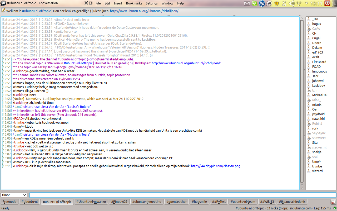Click the user icon beside _Ian
The width and height of the screenshot is (337, 211).
309,19
